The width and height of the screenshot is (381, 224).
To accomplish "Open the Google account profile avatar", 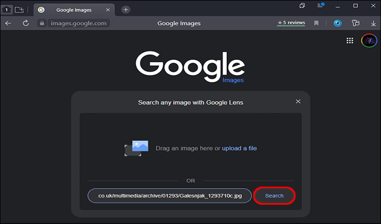I will (369, 41).
